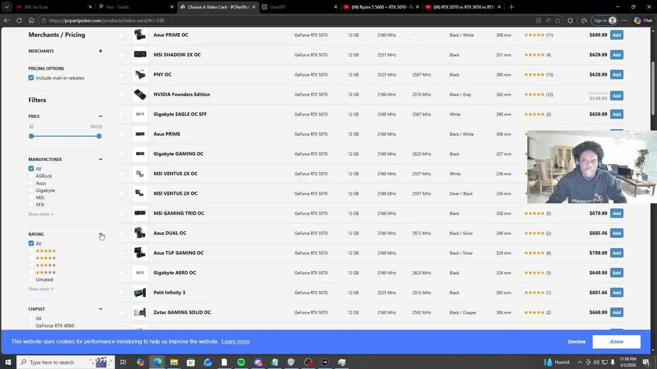Viewport: 657px width, 369px height.
Task: Click the Asus PRIME OC product thumbnail
Action: (x=140, y=35)
